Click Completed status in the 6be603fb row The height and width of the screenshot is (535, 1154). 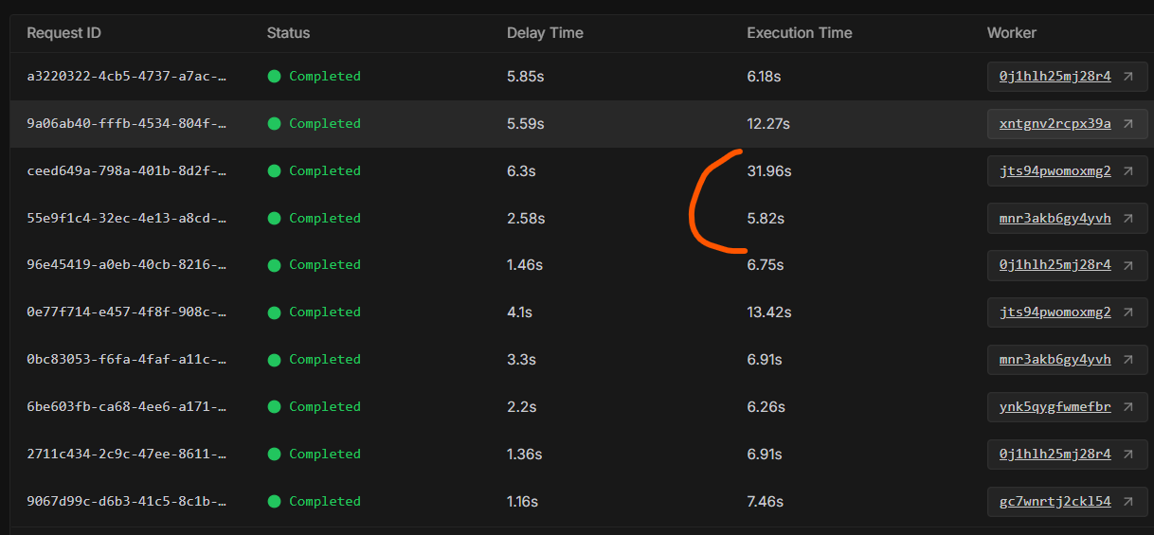tap(324, 407)
